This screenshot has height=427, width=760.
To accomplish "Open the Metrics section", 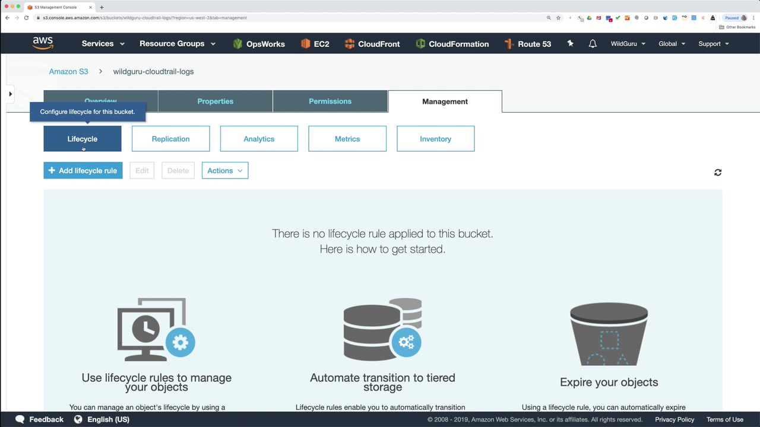I will 347,139.
